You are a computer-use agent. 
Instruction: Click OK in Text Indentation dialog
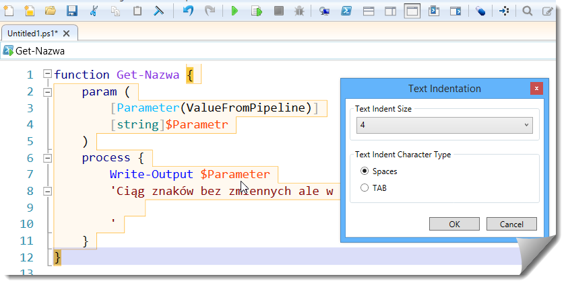[454, 224]
